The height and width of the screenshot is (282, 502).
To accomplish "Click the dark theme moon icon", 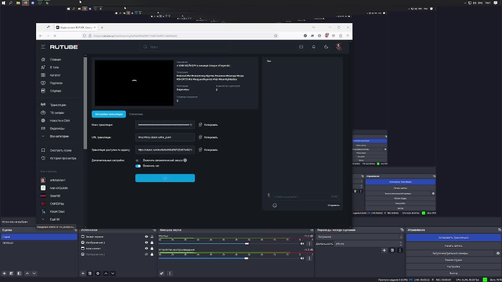I will click(x=326, y=47).
